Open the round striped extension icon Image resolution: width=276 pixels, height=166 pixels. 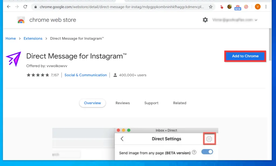229,7
